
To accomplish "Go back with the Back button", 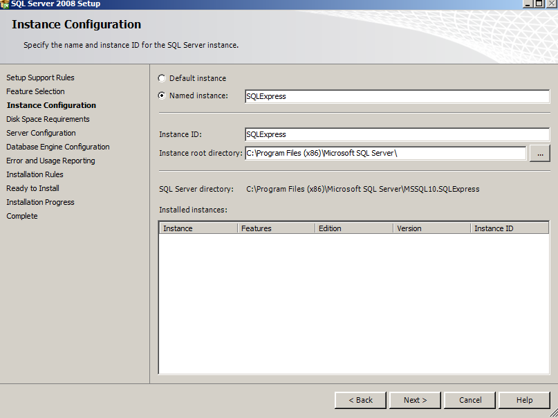I will (x=360, y=400).
